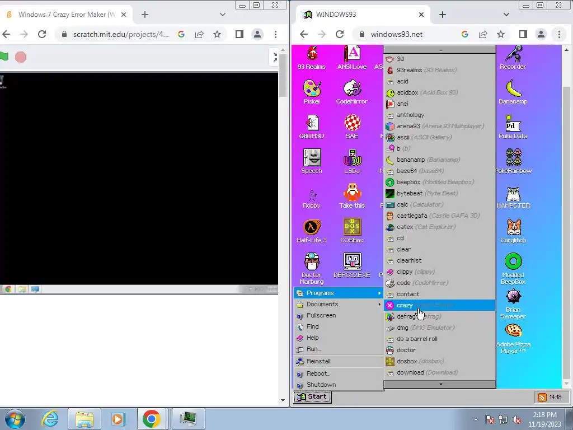The image size is (573, 430).
Task: Open the Speech desktop icon
Action: tap(311, 161)
